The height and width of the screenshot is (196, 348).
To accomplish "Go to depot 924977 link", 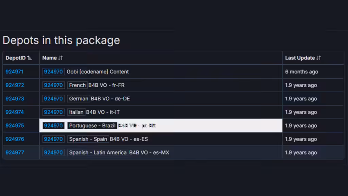I will (x=15, y=152).
